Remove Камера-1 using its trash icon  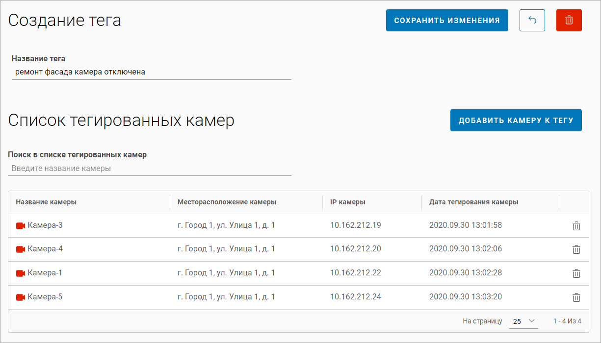click(576, 273)
